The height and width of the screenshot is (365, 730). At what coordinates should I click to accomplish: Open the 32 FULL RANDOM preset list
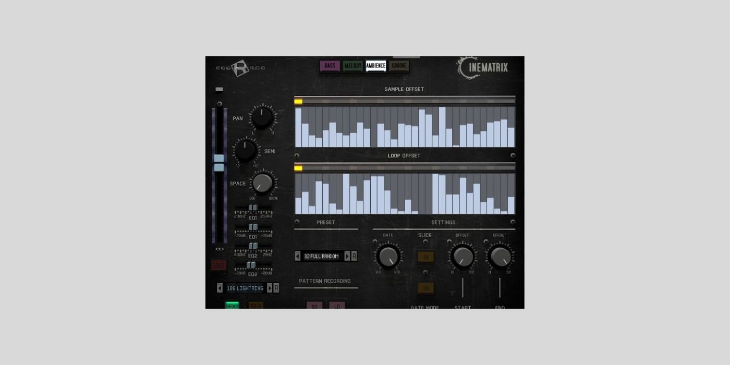point(322,256)
